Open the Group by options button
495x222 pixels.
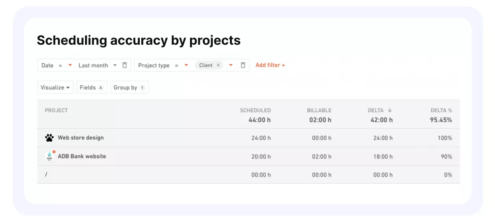pos(129,87)
